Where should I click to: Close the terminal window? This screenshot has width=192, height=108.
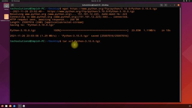tap(178, 5)
